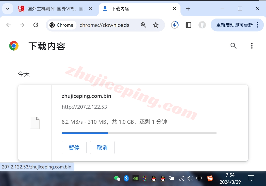Open the second QQ penguin tray icon
Viewport: 266px width, 186px height.
pyautogui.click(x=163, y=178)
